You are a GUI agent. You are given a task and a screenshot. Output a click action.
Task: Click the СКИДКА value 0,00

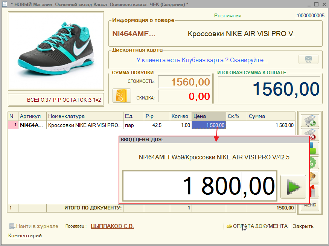point(184,96)
